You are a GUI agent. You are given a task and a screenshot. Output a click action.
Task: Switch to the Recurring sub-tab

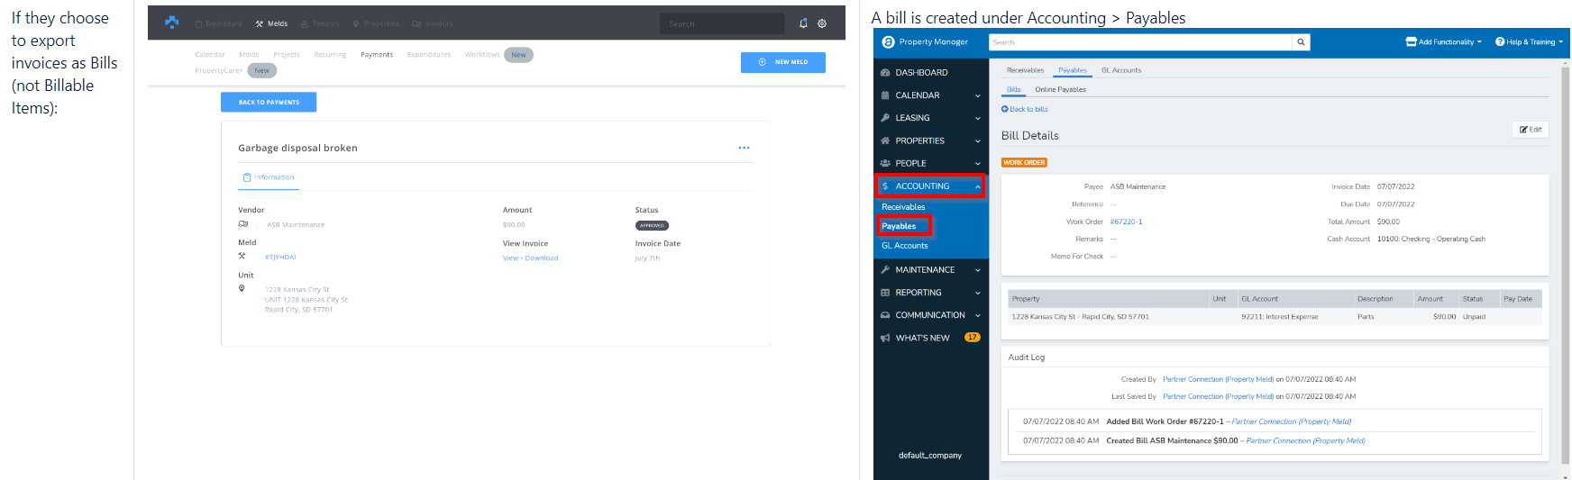pyautogui.click(x=330, y=55)
